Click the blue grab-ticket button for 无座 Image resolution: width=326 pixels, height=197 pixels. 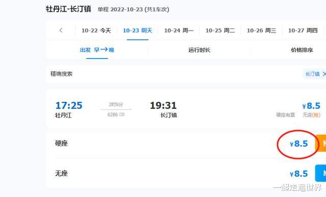[321, 173]
